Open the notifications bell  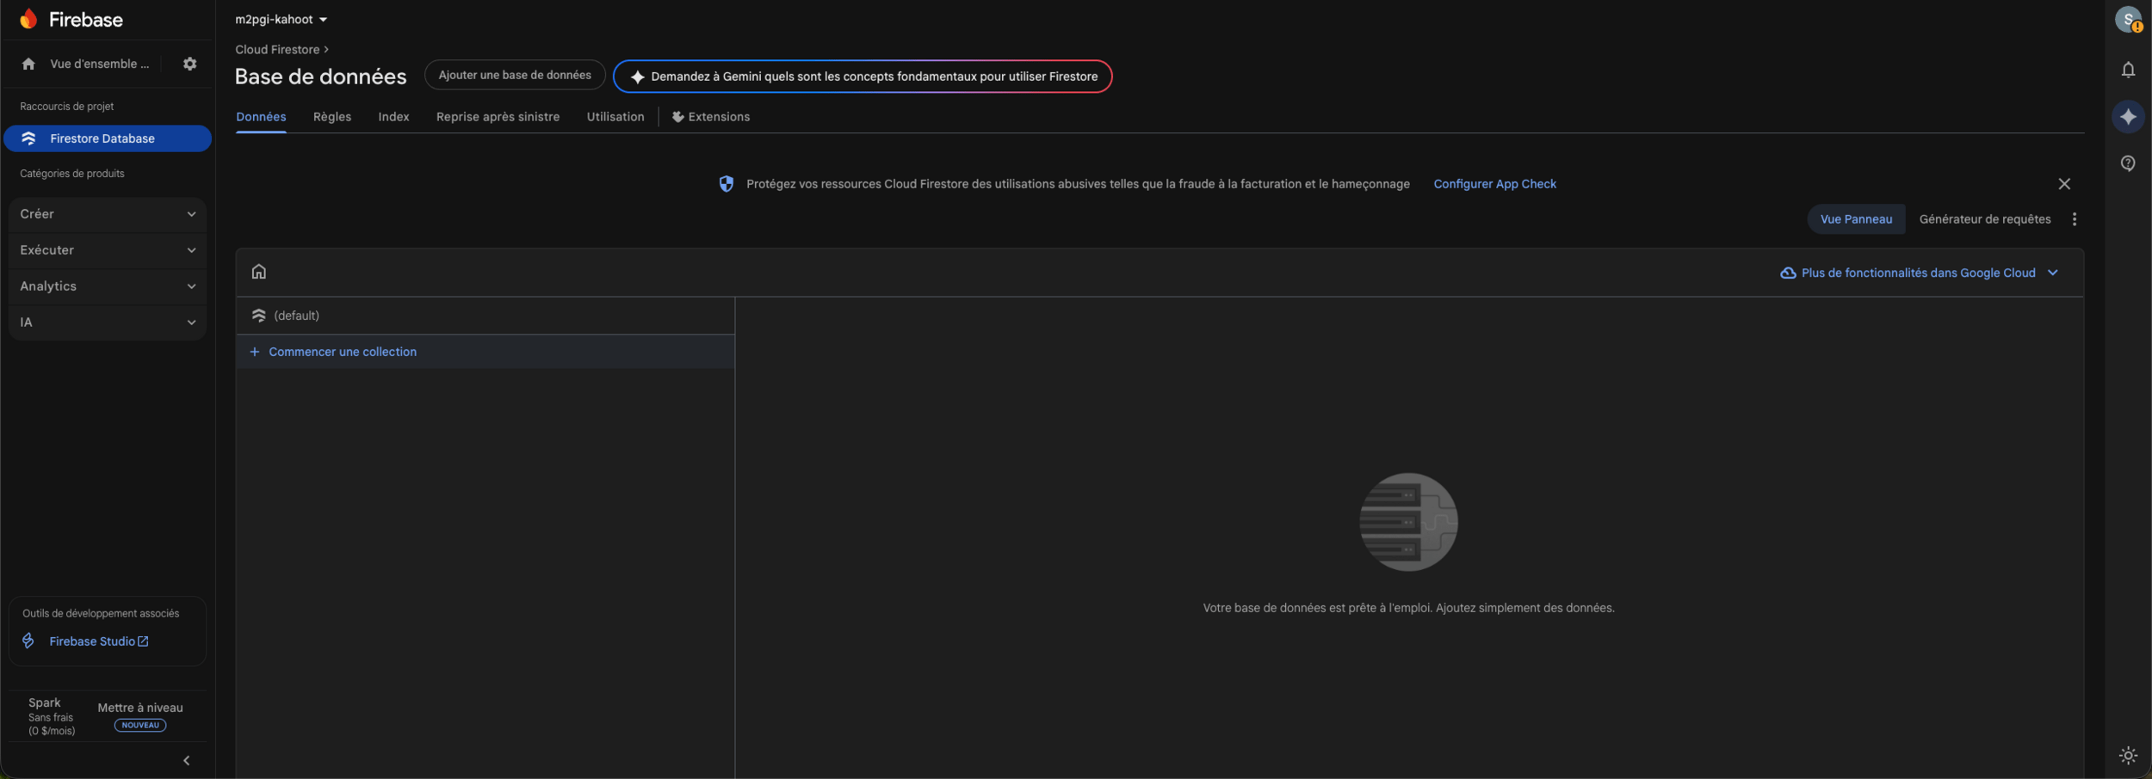click(2128, 70)
